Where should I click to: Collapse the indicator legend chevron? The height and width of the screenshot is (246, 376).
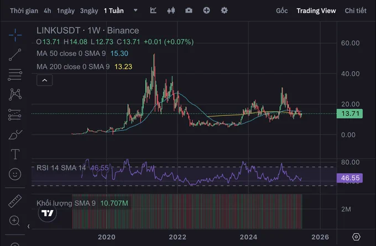point(45,80)
